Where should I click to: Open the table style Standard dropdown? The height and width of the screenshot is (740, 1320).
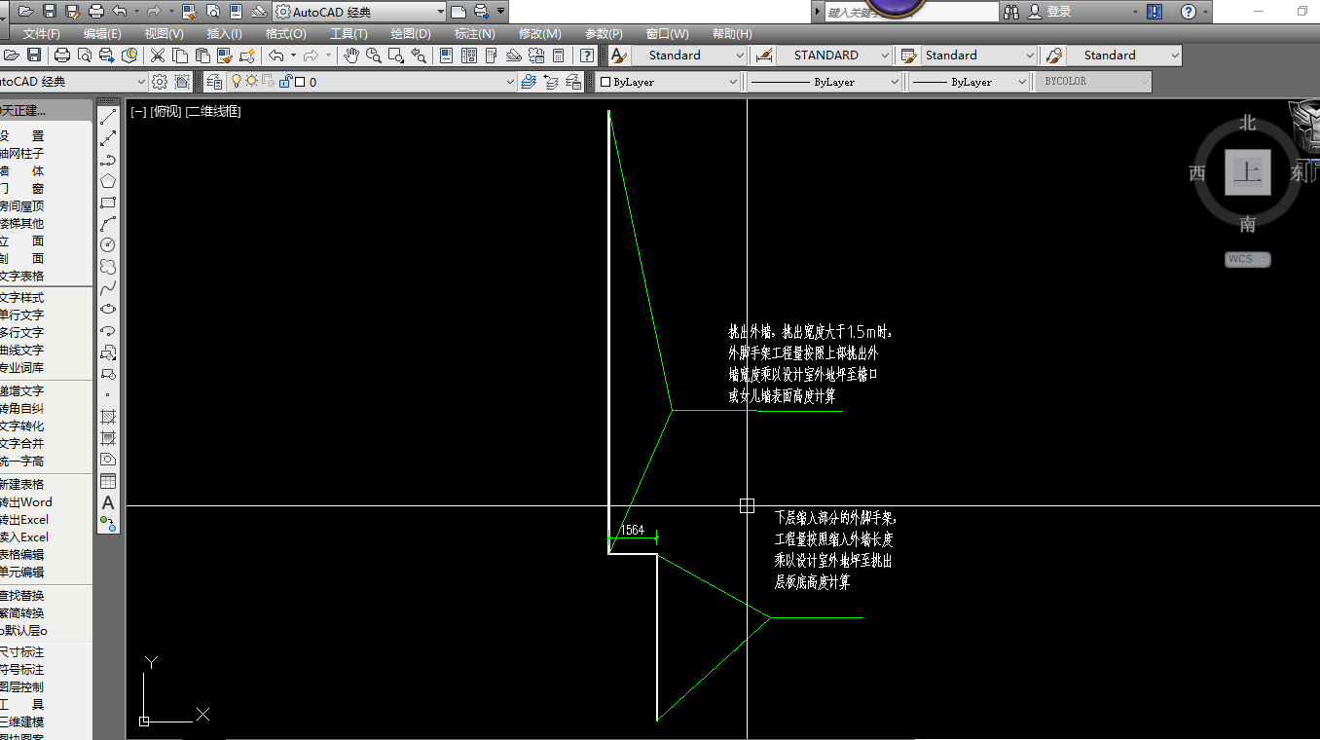pyautogui.click(x=1030, y=55)
